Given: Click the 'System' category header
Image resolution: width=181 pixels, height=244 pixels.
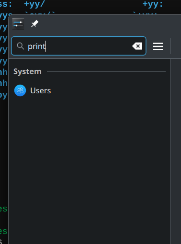Looking at the screenshot, I should point(27,71).
